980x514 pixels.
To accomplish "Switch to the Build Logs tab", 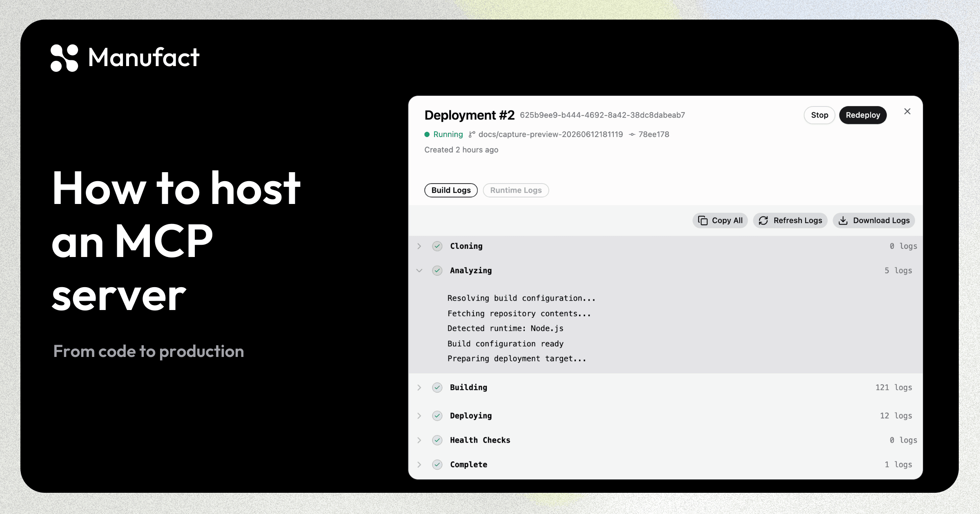I will coord(451,190).
